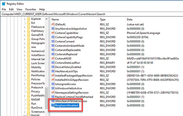Select the CortanaConsent DWORD icon

point(53,41)
